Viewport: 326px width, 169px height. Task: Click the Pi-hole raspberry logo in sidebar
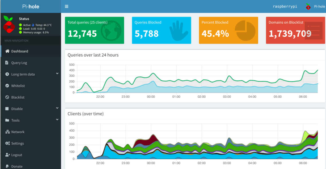pyautogui.click(x=9, y=25)
